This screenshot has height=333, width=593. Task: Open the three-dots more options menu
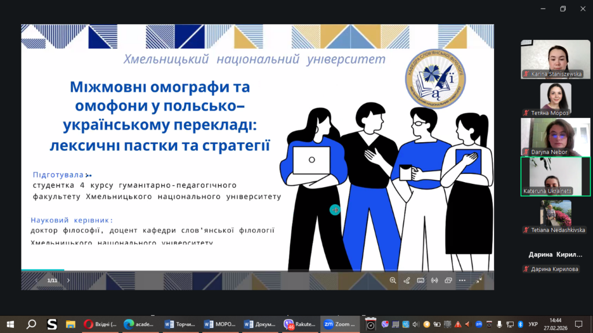(462, 280)
